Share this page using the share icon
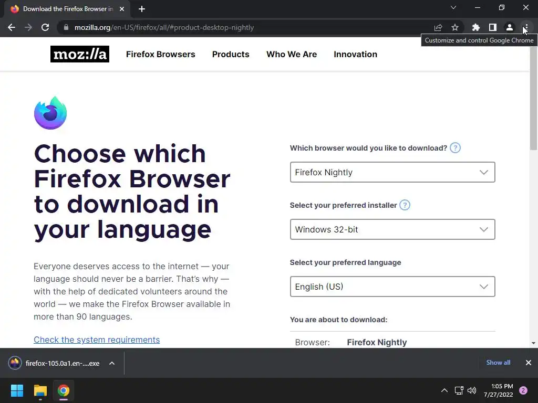The width and height of the screenshot is (538, 403). 438,27
